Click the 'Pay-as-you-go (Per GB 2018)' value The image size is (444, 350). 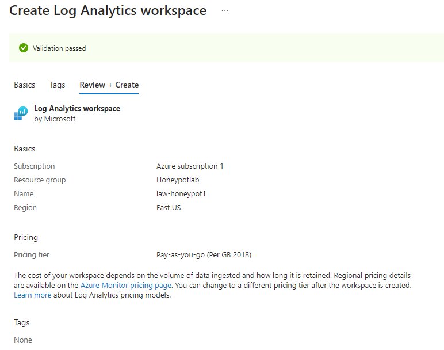pos(204,255)
